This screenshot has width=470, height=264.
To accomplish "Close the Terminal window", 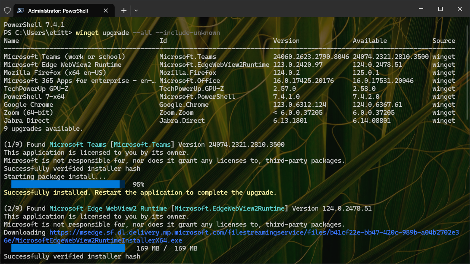I will (459, 9).
